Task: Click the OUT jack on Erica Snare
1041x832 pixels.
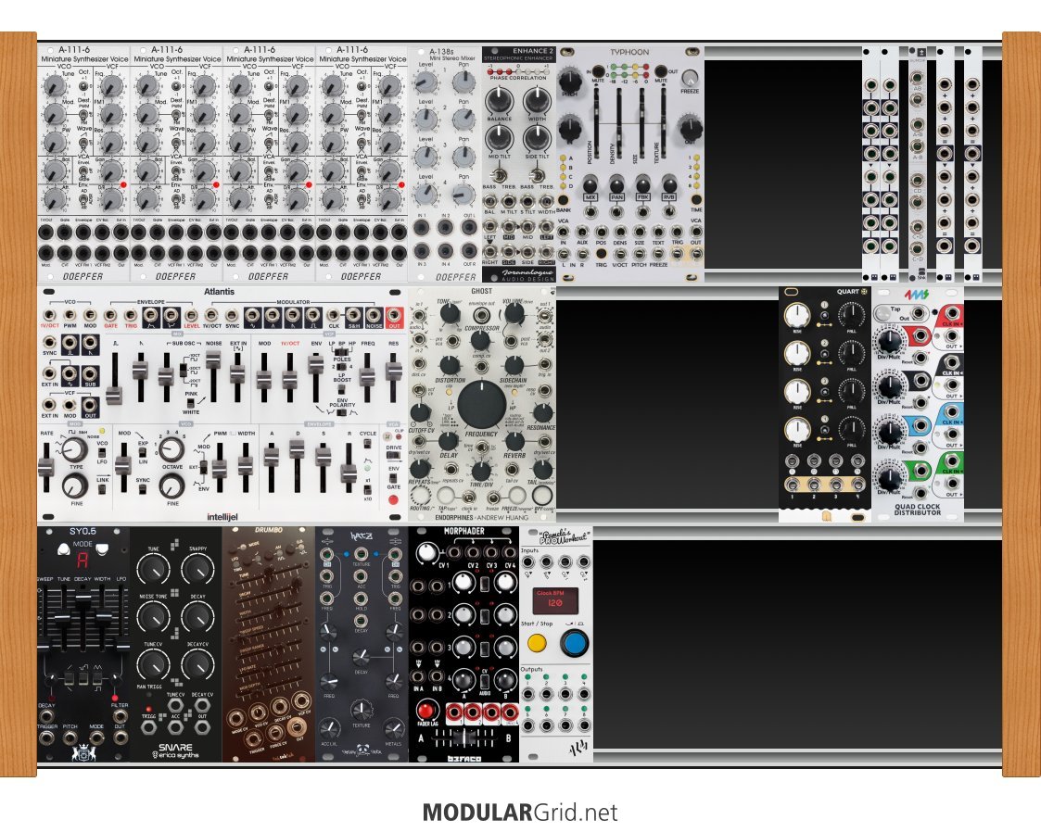Action: point(202,727)
